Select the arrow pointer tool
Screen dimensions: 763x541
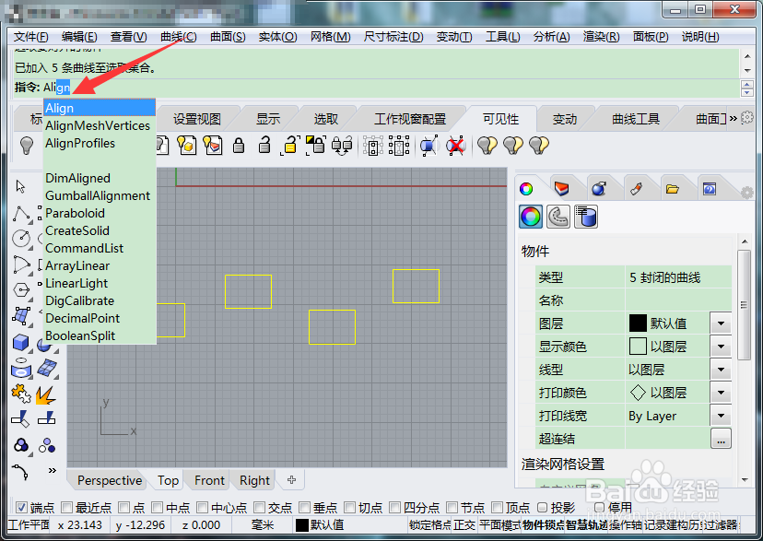(20, 186)
